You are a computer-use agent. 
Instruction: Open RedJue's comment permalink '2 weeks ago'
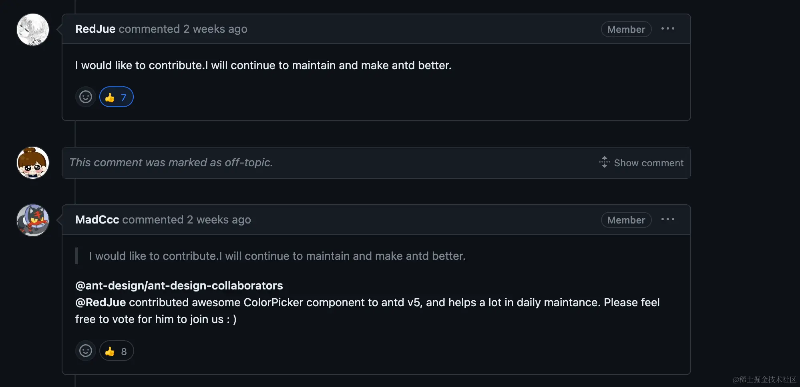point(215,29)
